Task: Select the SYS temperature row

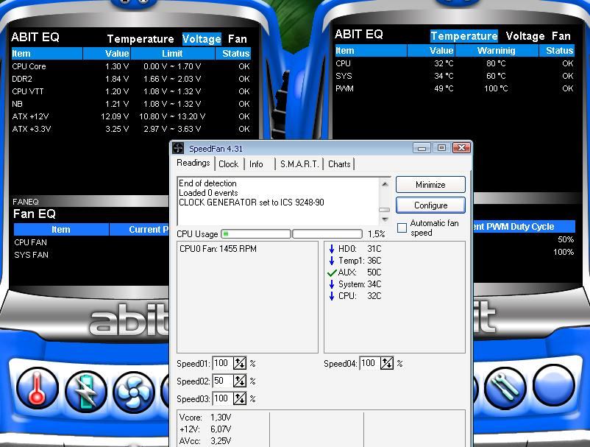Action: pos(455,76)
